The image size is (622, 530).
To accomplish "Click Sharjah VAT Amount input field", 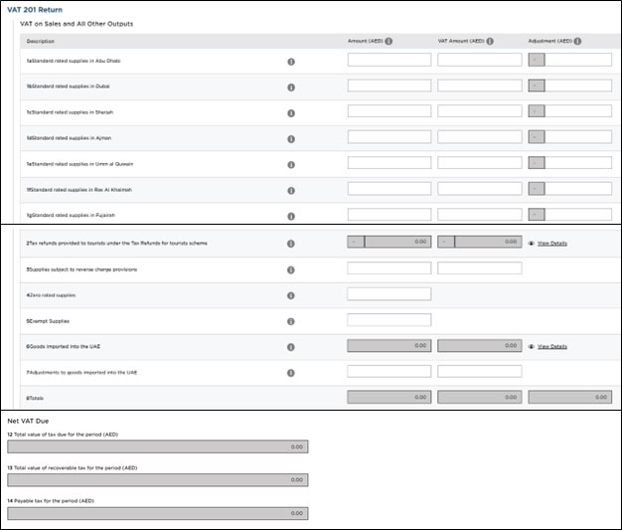I will pos(480,111).
